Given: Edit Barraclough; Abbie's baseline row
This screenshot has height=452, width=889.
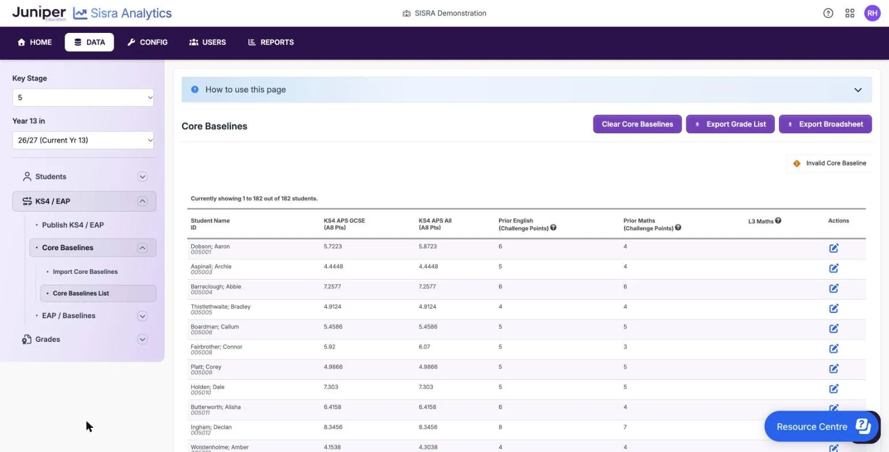Looking at the screenshot, I should point(833,289).
